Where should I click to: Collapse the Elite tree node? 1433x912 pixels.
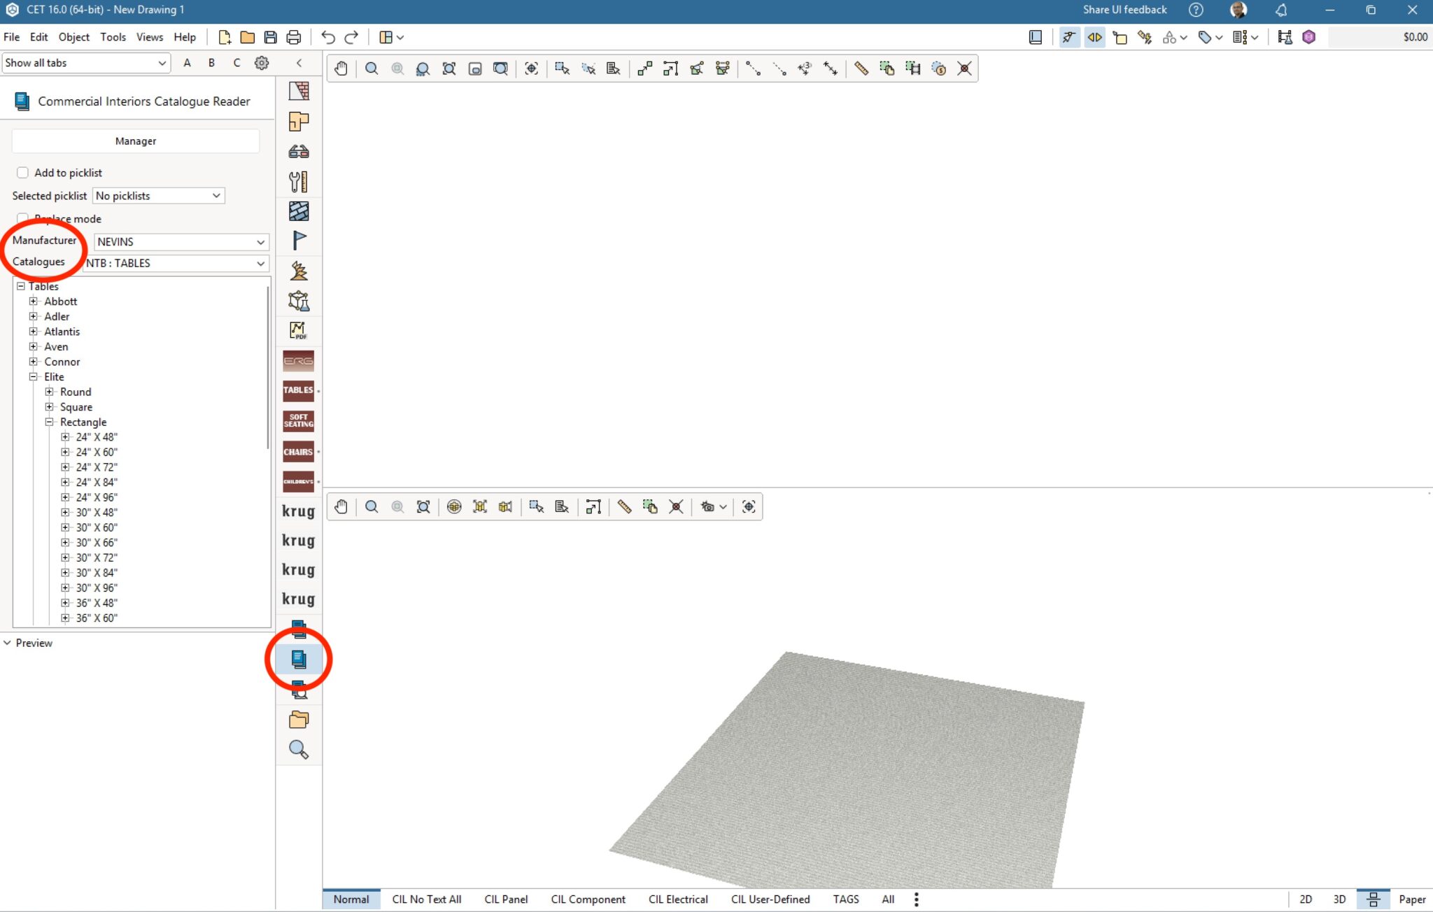(33, 377)
